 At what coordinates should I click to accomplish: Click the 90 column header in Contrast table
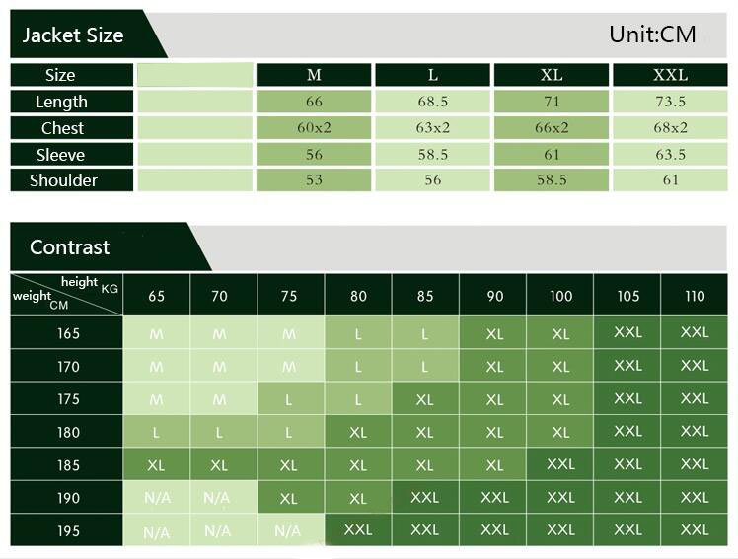click(493, 296)
